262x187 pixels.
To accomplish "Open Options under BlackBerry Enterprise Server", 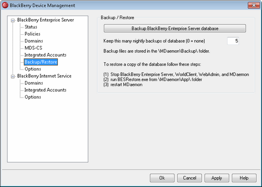I will (x=33, y=69).
